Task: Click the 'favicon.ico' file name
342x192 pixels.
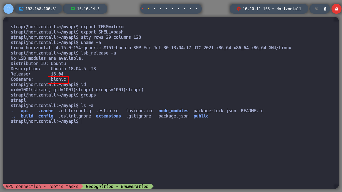Action: pos(140,111)
